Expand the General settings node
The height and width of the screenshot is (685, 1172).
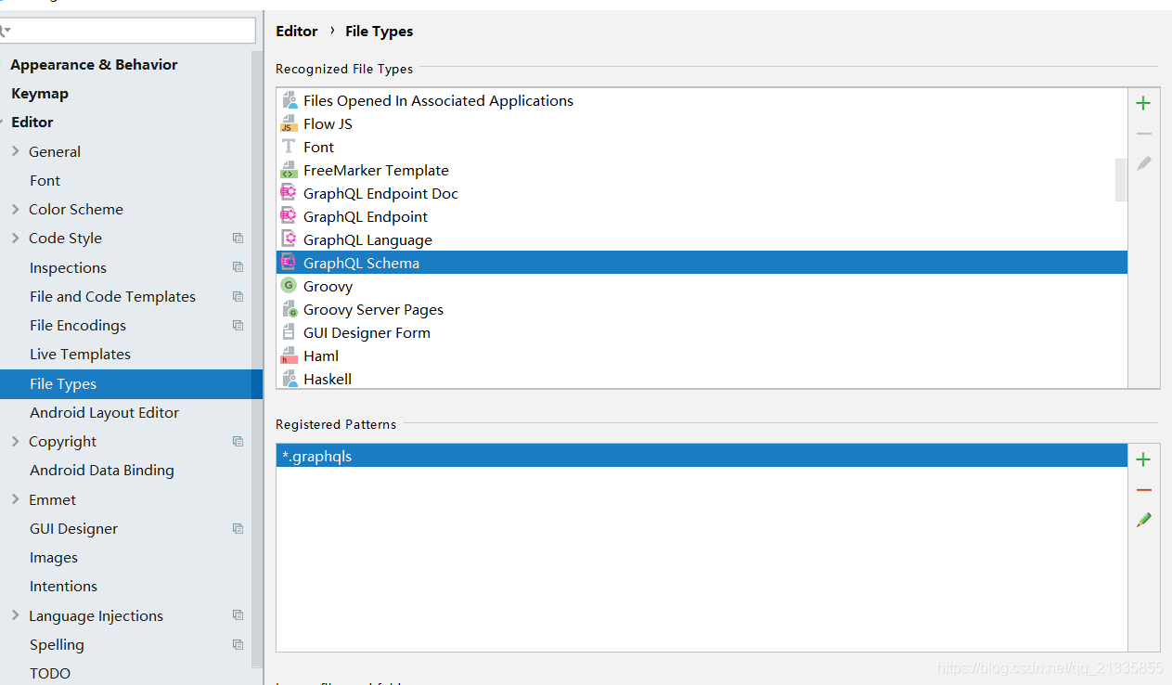[15, 151]
